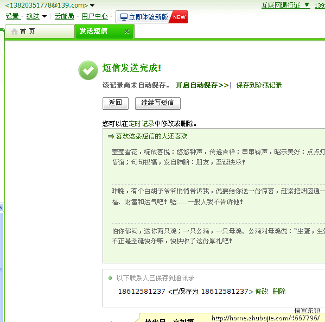Click the 该记录尚未自动保存 notice text
Image resolution: width=325 pixels, height=322 pixels.
136,85
